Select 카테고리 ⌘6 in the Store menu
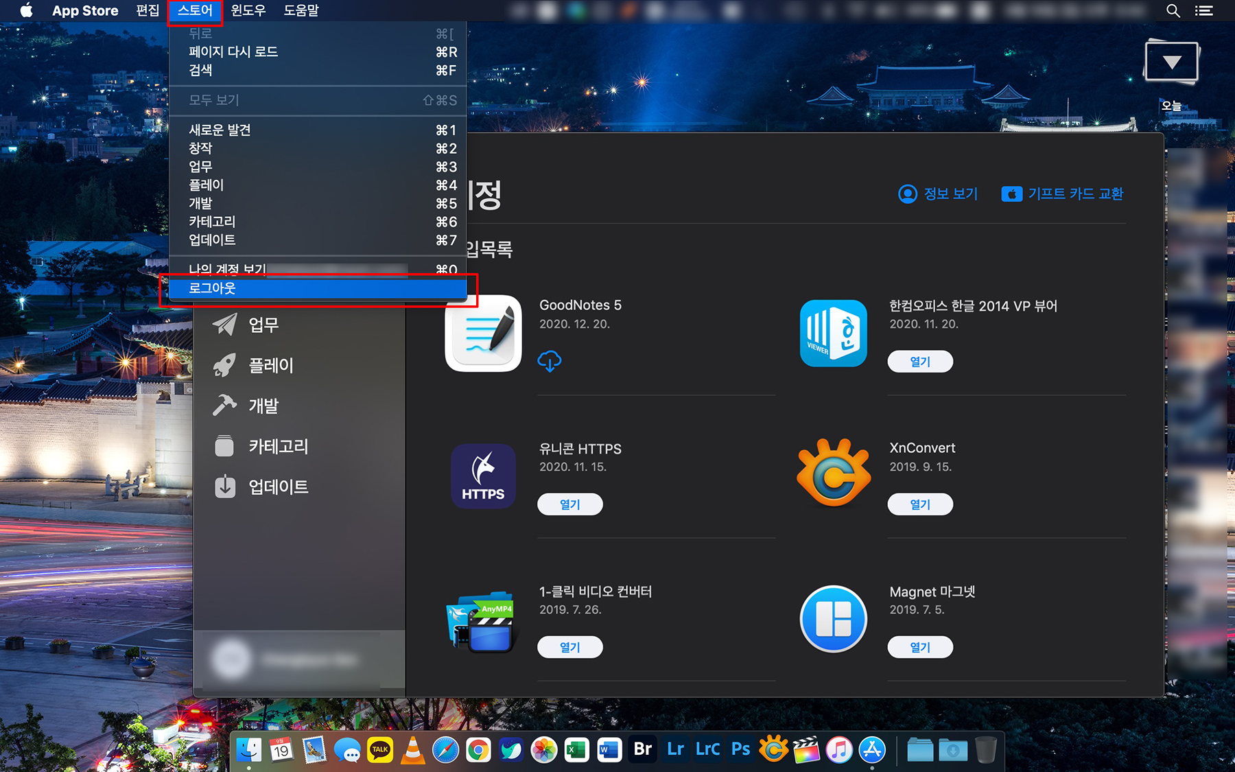Viewport: 1235px width, 772px height. coord(318,222)
